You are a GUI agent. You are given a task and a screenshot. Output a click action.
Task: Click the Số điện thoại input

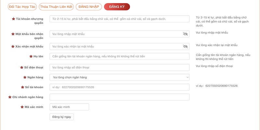click(119, 68)
